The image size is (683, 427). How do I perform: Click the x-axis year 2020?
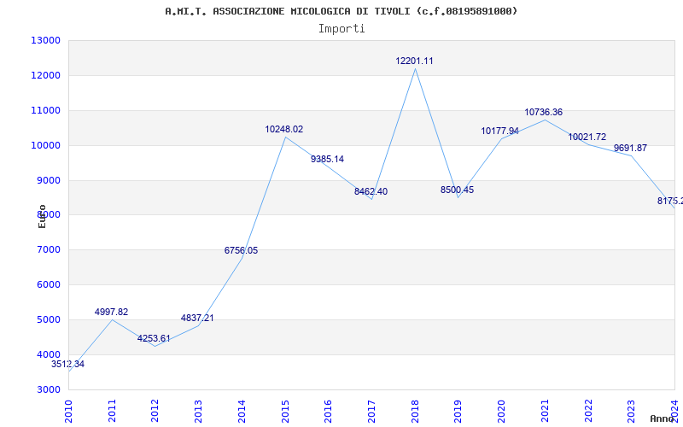tap(501, 411)
